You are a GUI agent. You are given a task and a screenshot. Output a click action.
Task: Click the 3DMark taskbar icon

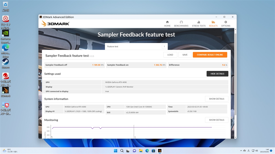[x=160, y=151]
